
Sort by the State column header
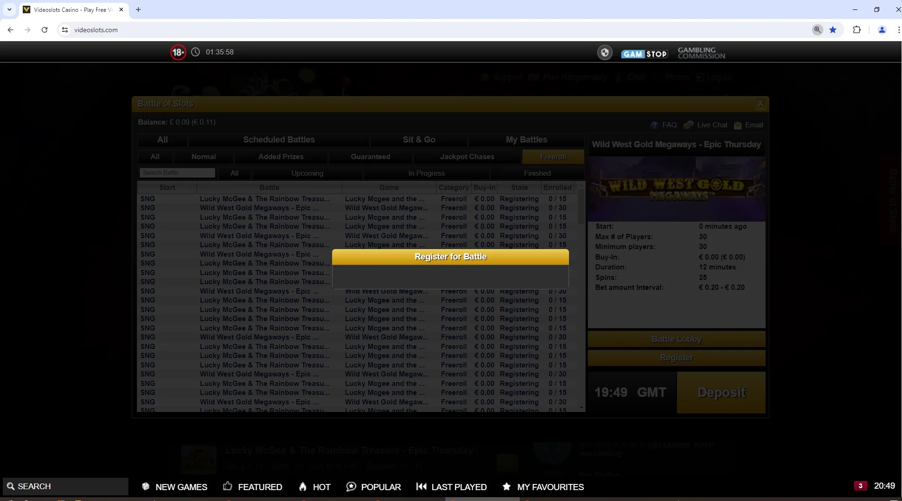[519, 188]
